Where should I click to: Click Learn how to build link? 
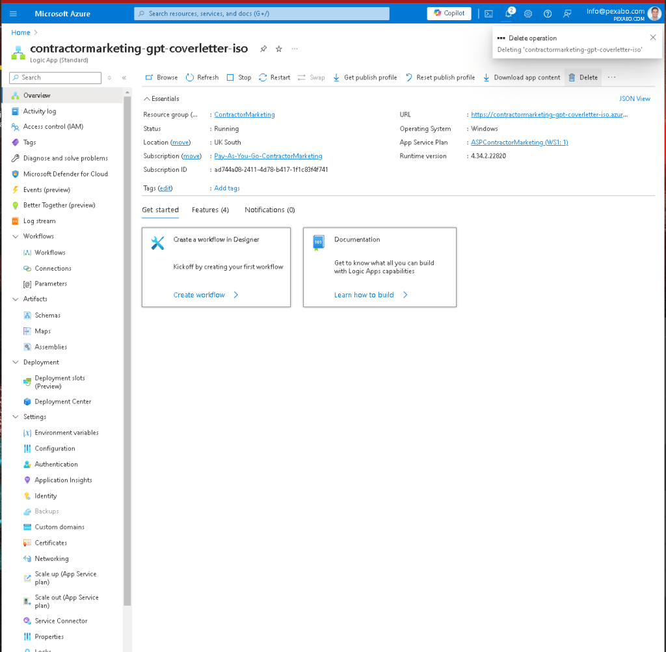pyautogui.click(x=371, y=295)
